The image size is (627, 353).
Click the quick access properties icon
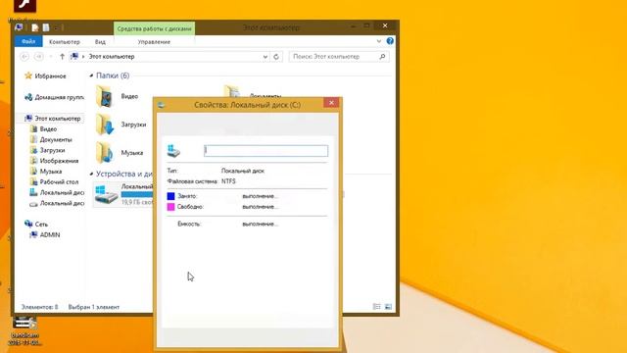pyautogui.click(x=35, y=27)
